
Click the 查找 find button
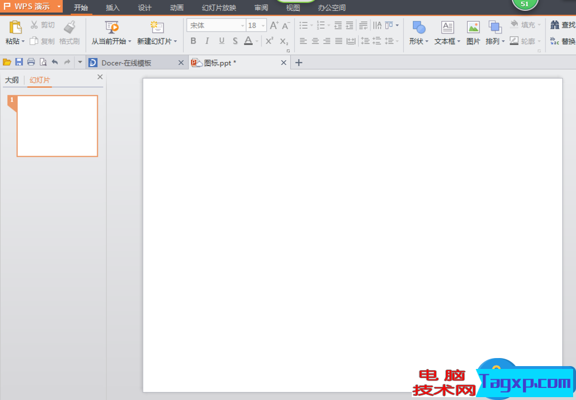point(563,25)
